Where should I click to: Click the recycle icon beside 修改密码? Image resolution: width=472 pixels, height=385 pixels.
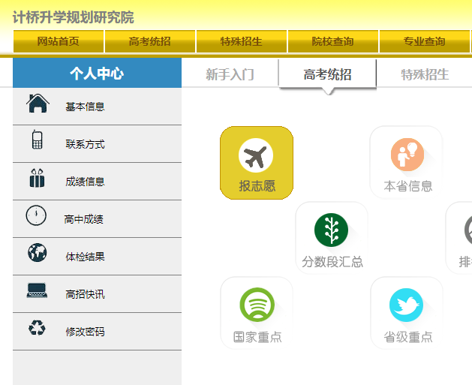pos(37,327)
